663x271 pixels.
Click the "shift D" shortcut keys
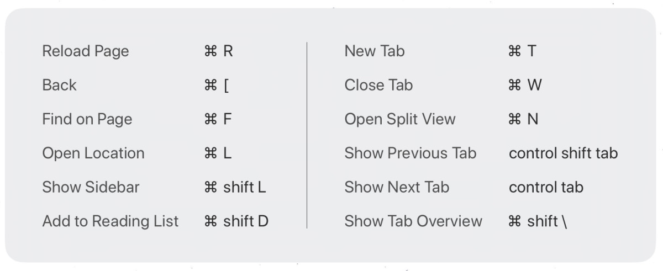tap(245, 221)
